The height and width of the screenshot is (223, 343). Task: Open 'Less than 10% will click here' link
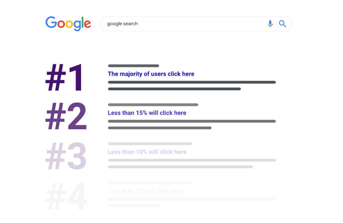click(147, 152)
